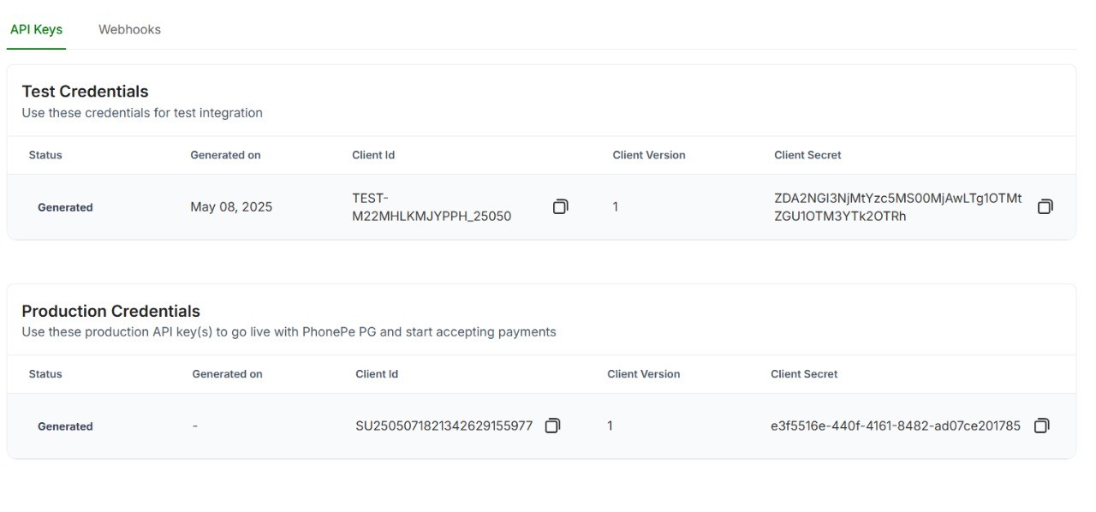Click the Generated status under Production Credentials
The height and width of the screenshot is (512, 1096).
point(65,426)
